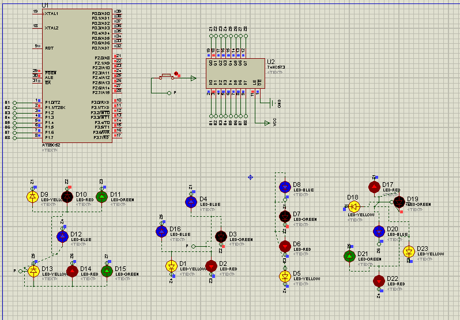Image resolution: width=460 pixels, height=320 pixels.
Task: Select the yellow LED symbol D23
Action: (x=409, y=251)
